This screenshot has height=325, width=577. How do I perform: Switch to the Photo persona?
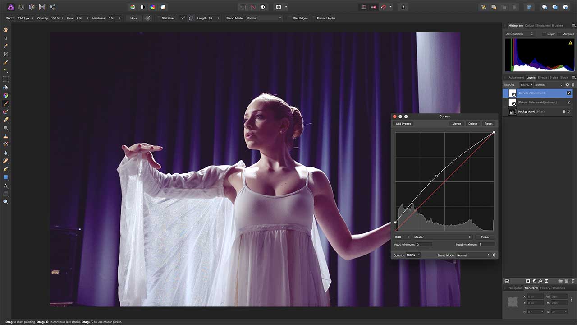[x=10, y=7]
